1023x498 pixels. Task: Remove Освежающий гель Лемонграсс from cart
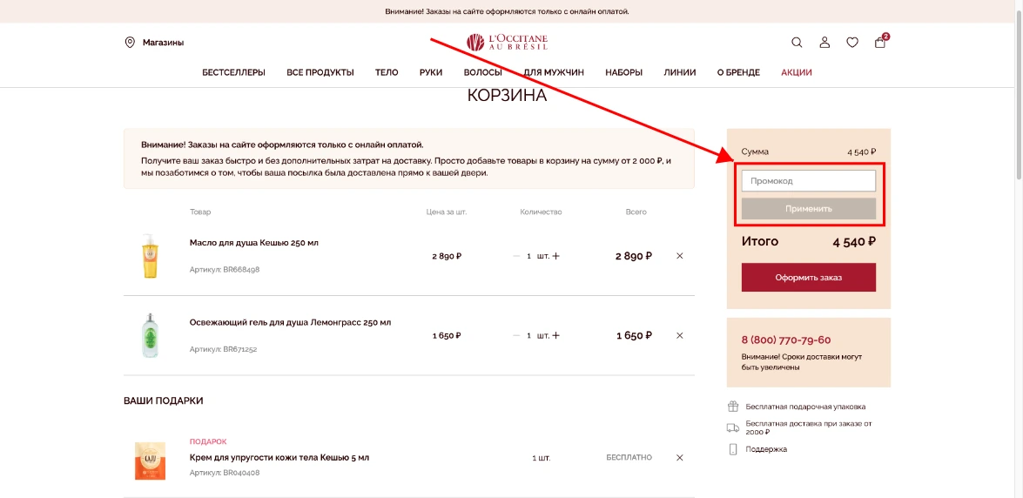coord(680,335)
